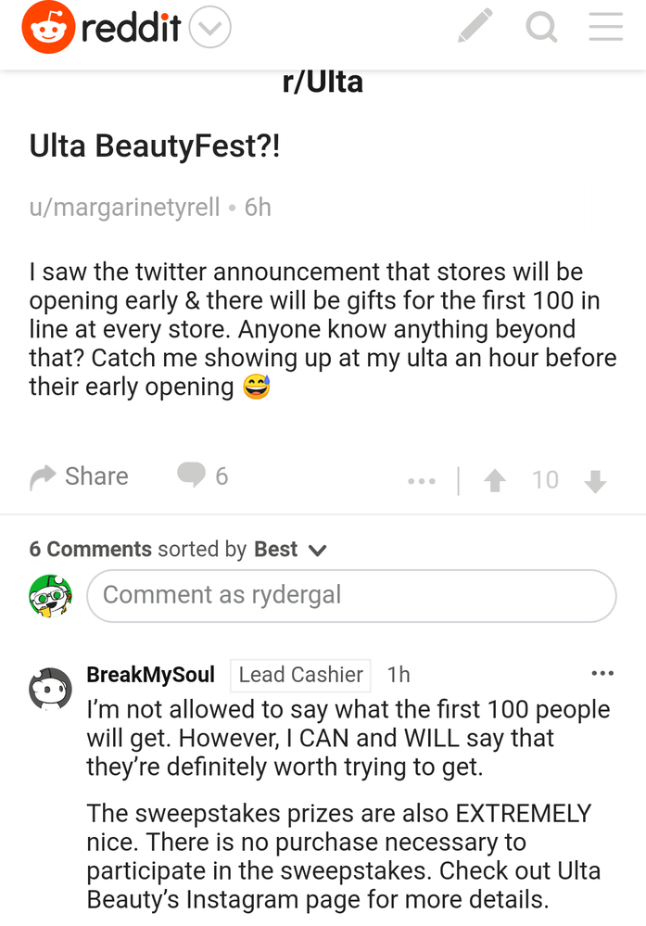646x926 pixels.
Task: Open comments with the speech bubble icon
Action: click(188, 475)
